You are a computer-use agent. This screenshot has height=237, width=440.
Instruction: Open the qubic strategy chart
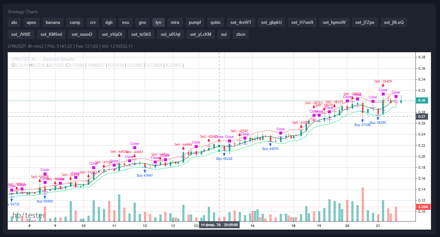coord(215,22)
